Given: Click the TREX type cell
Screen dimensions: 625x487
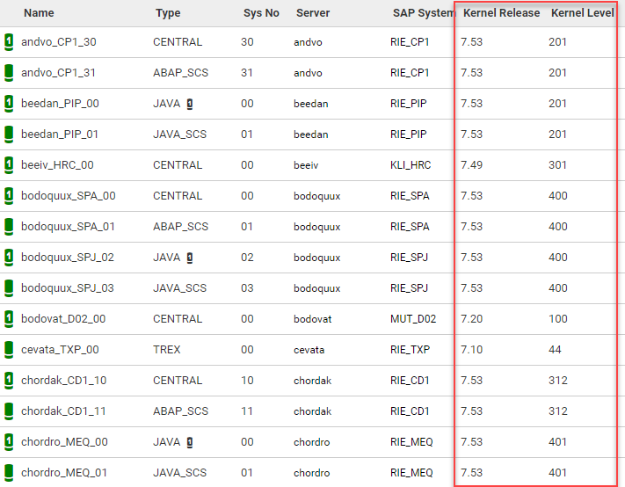Looking at the screenshot, I should point(167,350).
